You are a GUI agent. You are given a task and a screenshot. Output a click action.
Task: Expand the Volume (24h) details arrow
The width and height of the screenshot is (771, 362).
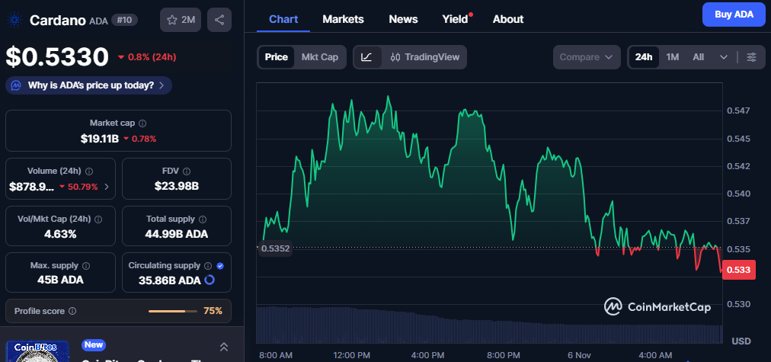(x=106, y=186)
